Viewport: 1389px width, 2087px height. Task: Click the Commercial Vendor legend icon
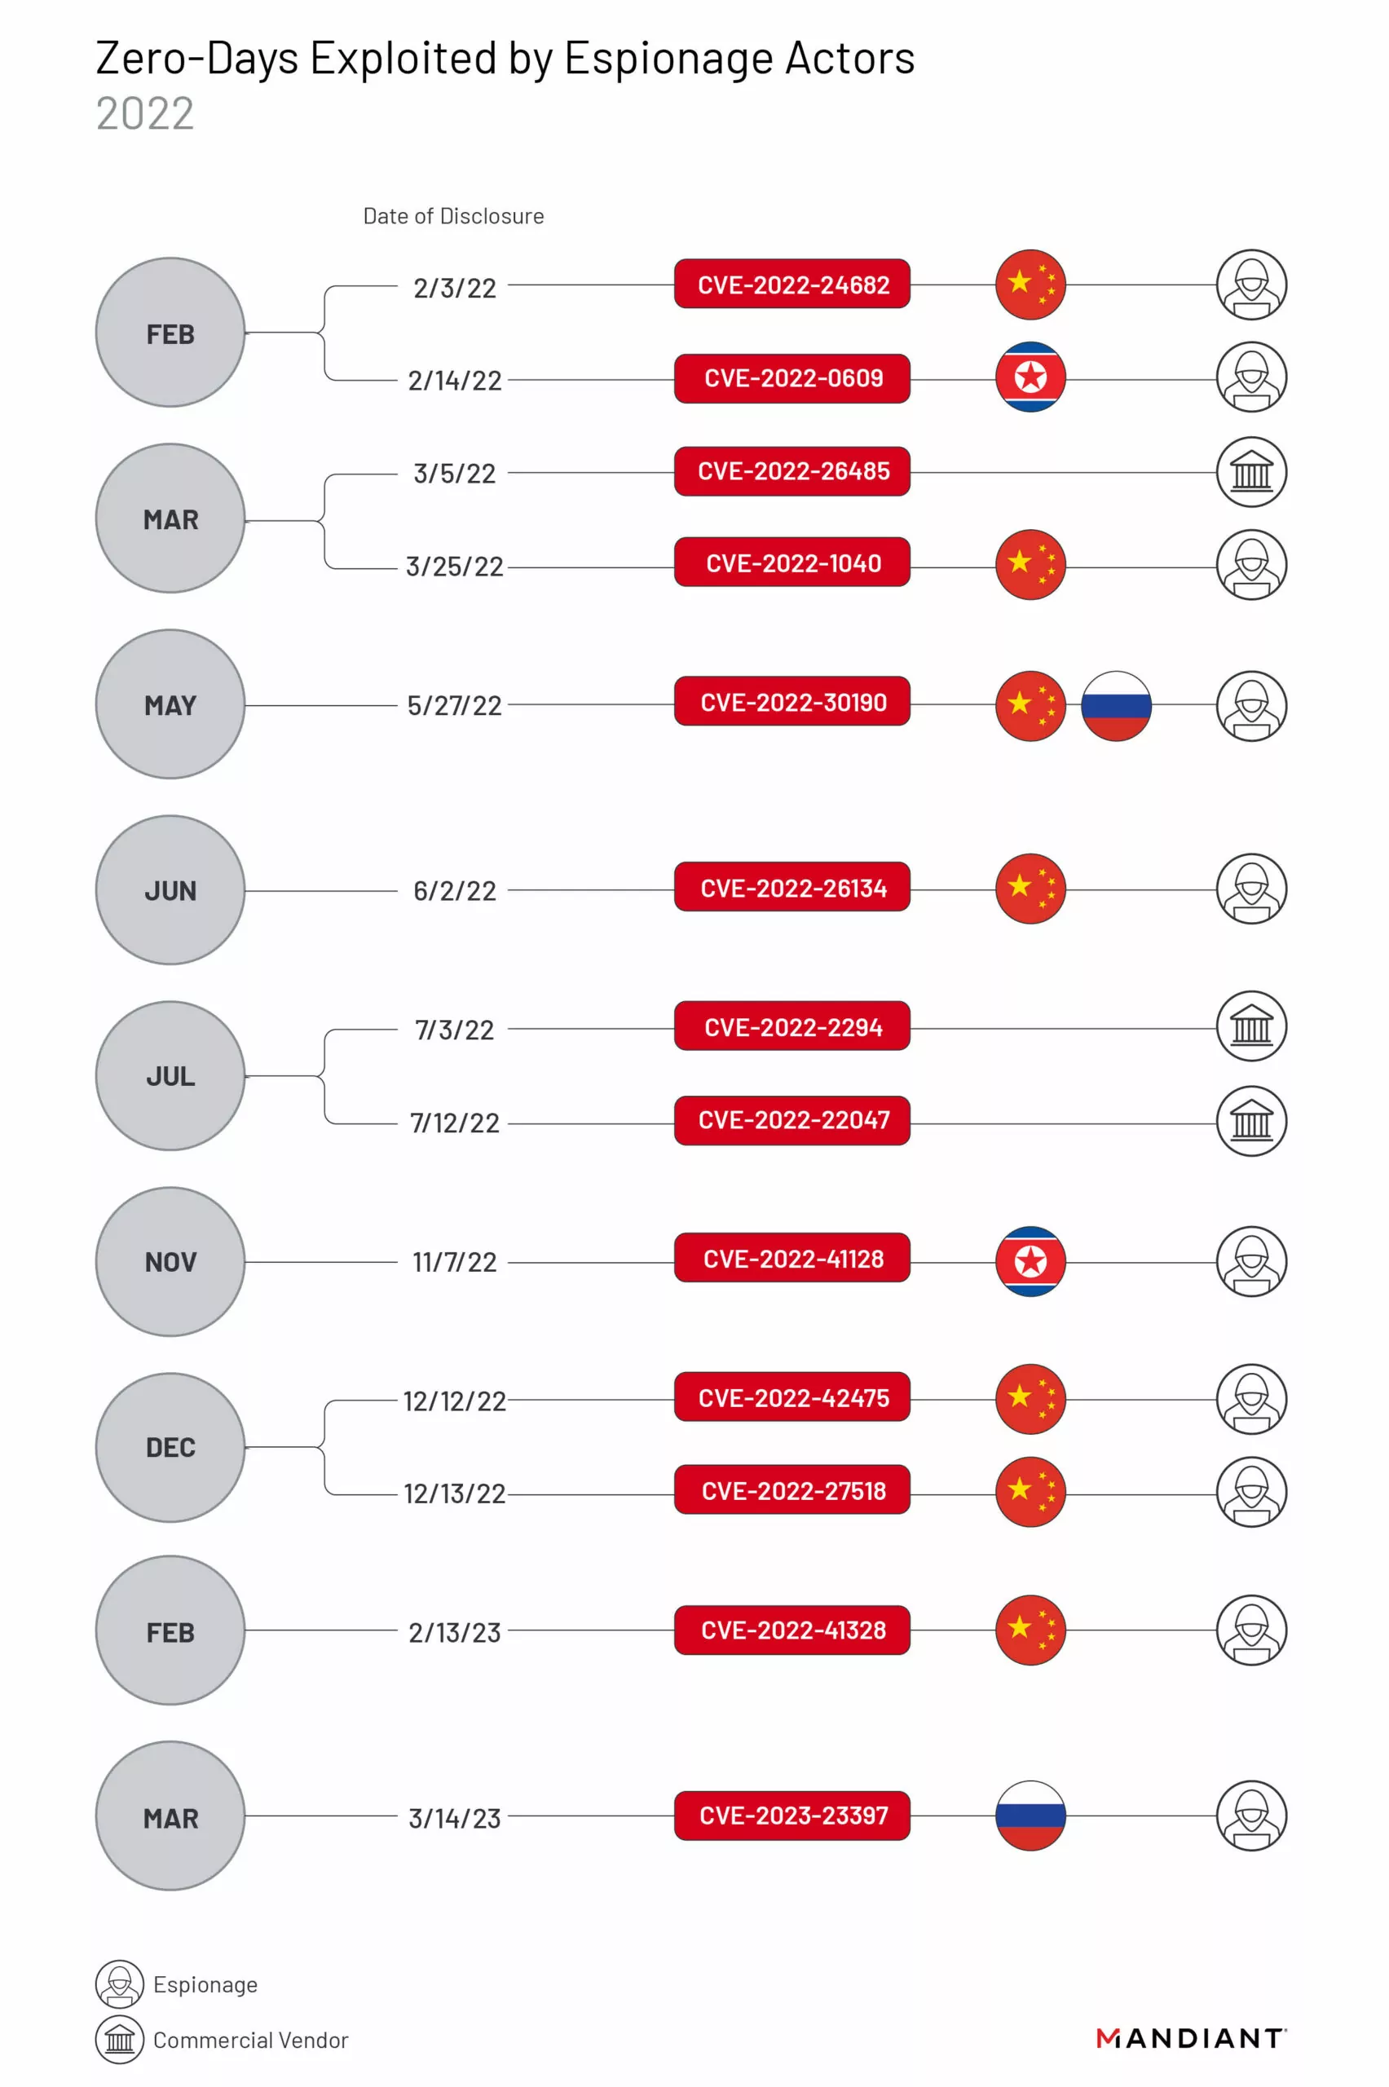[x=120, y=2039]
